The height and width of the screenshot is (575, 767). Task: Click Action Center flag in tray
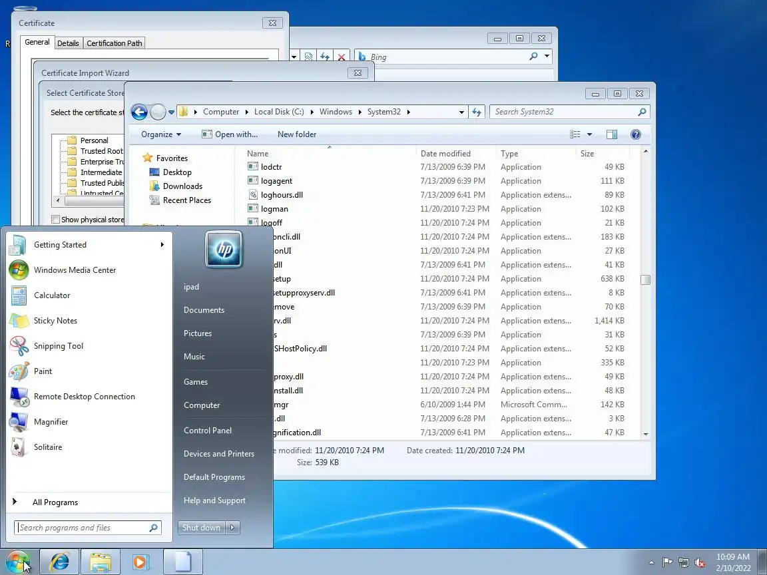click(x=667, y=562)
